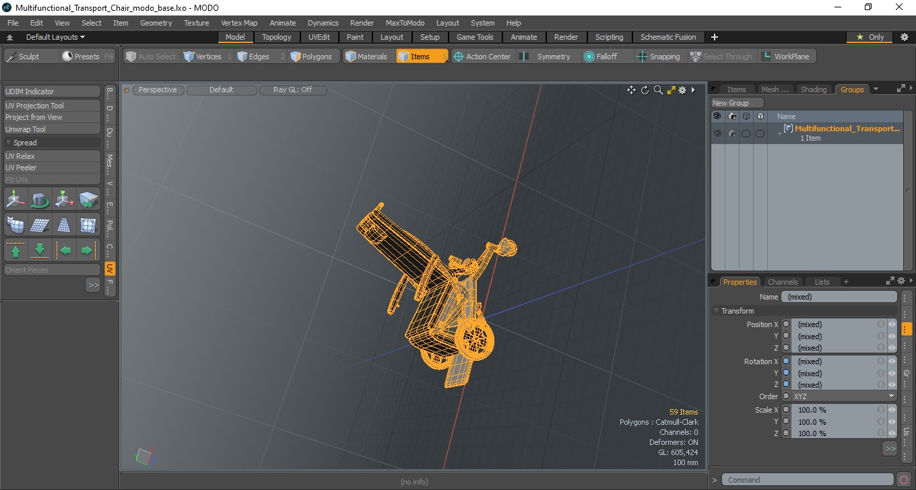
Task: Click the align UVs down arrow icon
Action: tap(40, 250)
